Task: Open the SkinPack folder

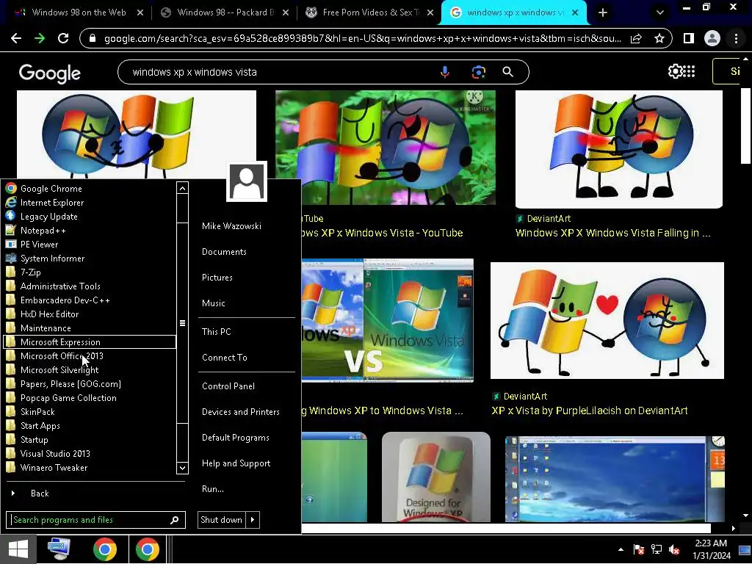Action: (x=90, y=411)
